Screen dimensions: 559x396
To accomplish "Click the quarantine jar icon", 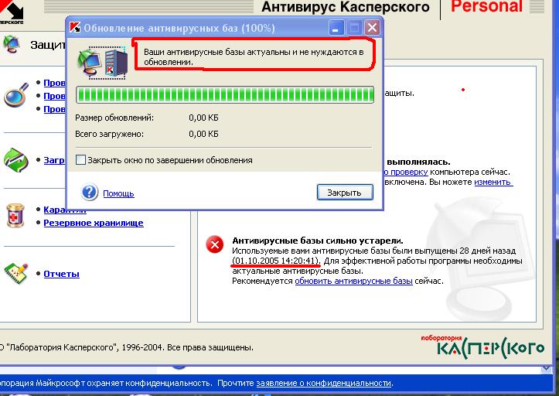I will [x=15, y=216].
